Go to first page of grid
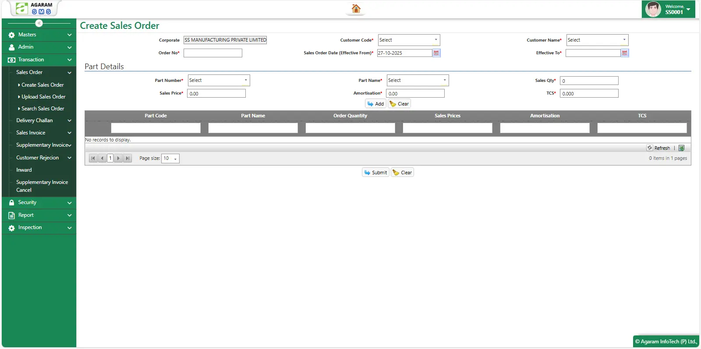This screenshot has width=701, height=349. click(93, 159)
